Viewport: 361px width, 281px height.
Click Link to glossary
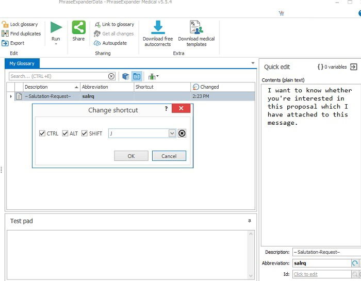click(x=114, y=24)
